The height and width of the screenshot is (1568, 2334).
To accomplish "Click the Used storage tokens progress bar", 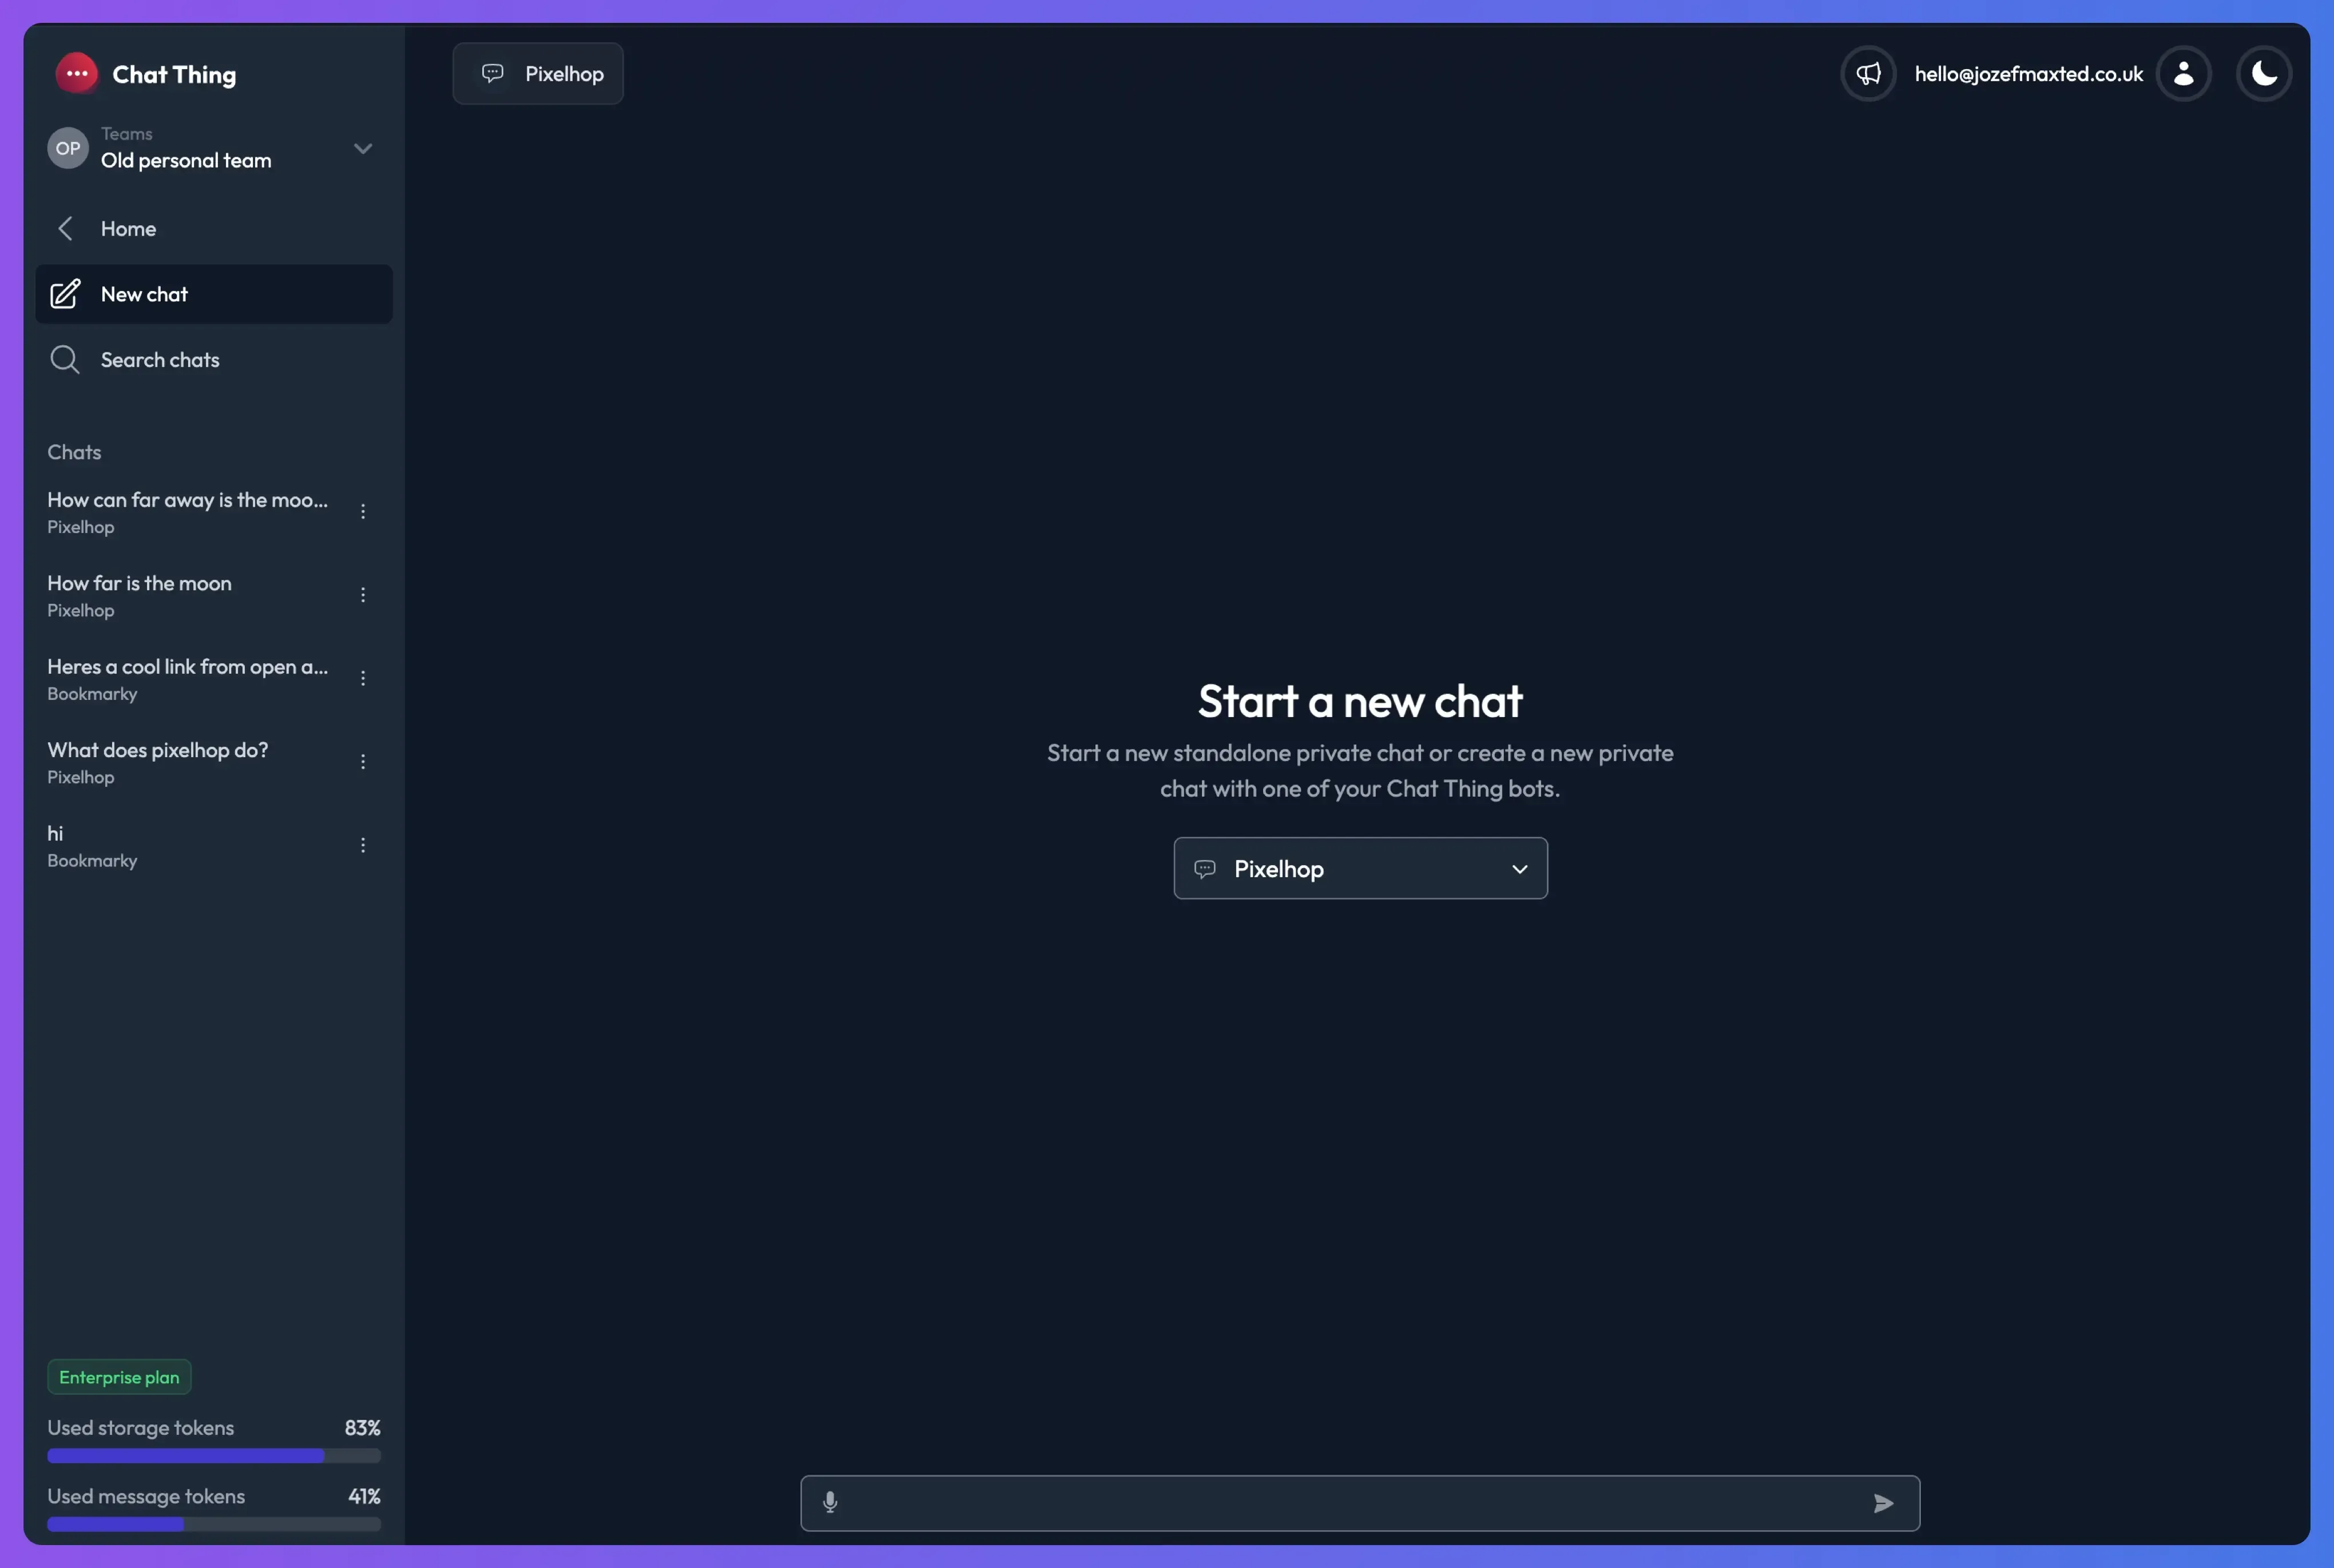I will [213, 1456].
